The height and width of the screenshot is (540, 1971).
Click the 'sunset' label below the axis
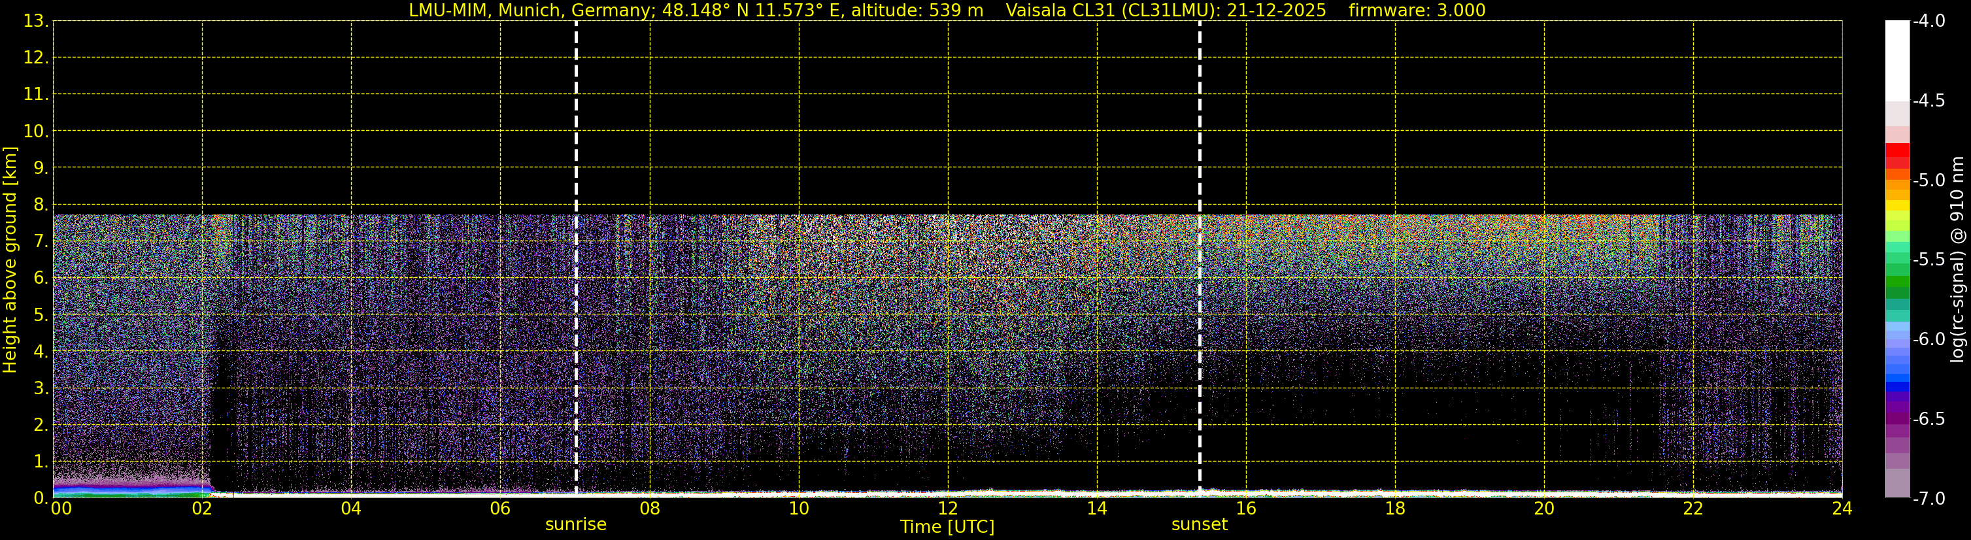point(1199,525)
